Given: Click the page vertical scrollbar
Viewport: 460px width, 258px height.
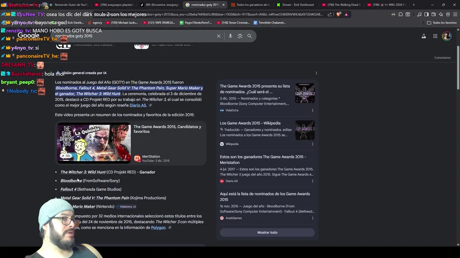Looking at the screenshot, I should 458,68.
